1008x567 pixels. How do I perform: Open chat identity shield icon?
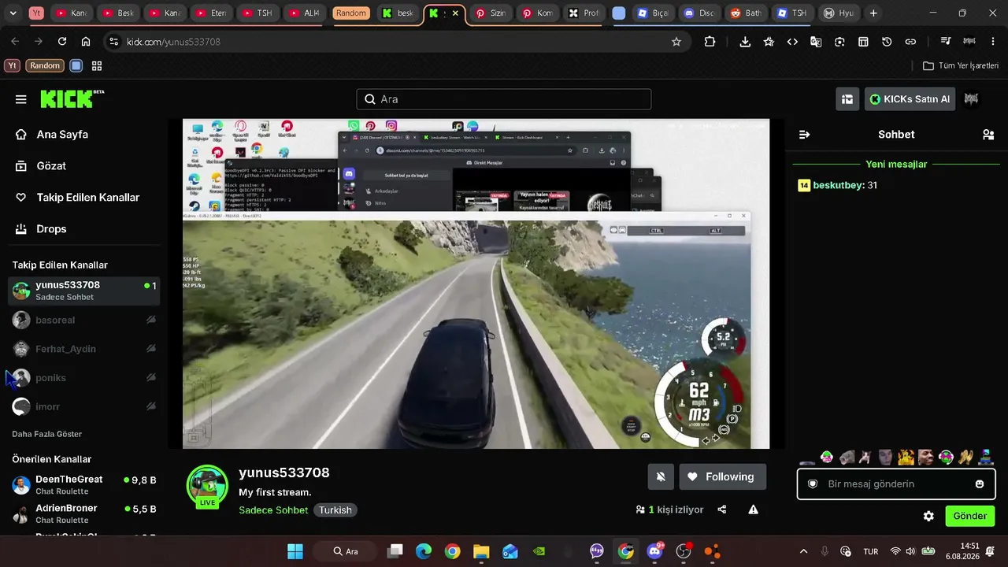pyautogui.click(x=813, y=484)
